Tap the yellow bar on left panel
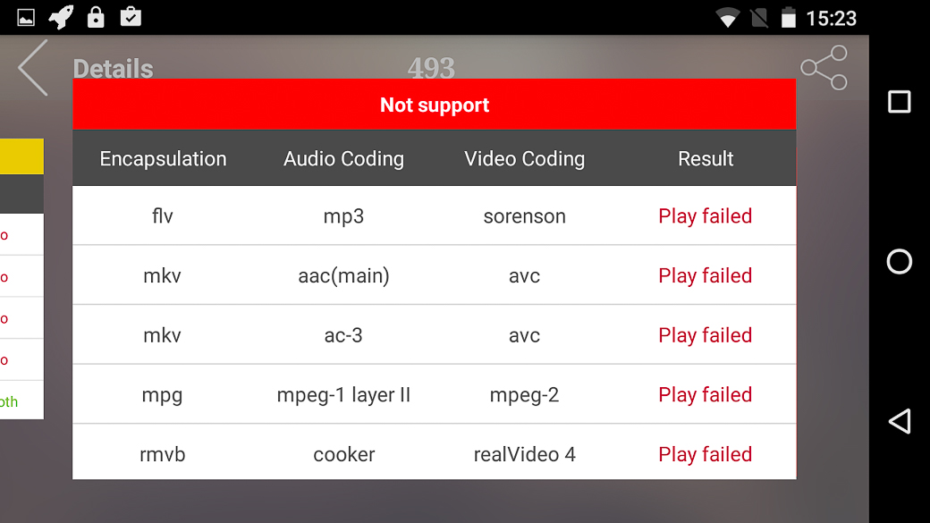Screen dimensions: 930x523 21,156
